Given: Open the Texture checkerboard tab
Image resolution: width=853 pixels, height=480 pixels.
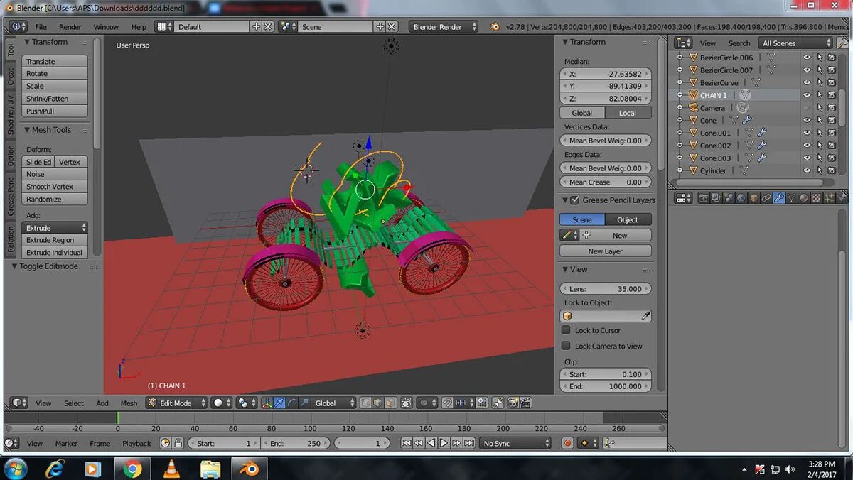Looking at the screenshot, I should [x=817, y=198].
